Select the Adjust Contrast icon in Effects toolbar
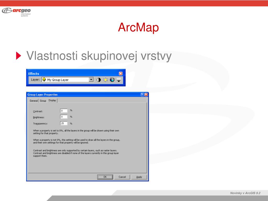Screen dimensions: 268x201 pyautogui.click(x=99, y=80)
